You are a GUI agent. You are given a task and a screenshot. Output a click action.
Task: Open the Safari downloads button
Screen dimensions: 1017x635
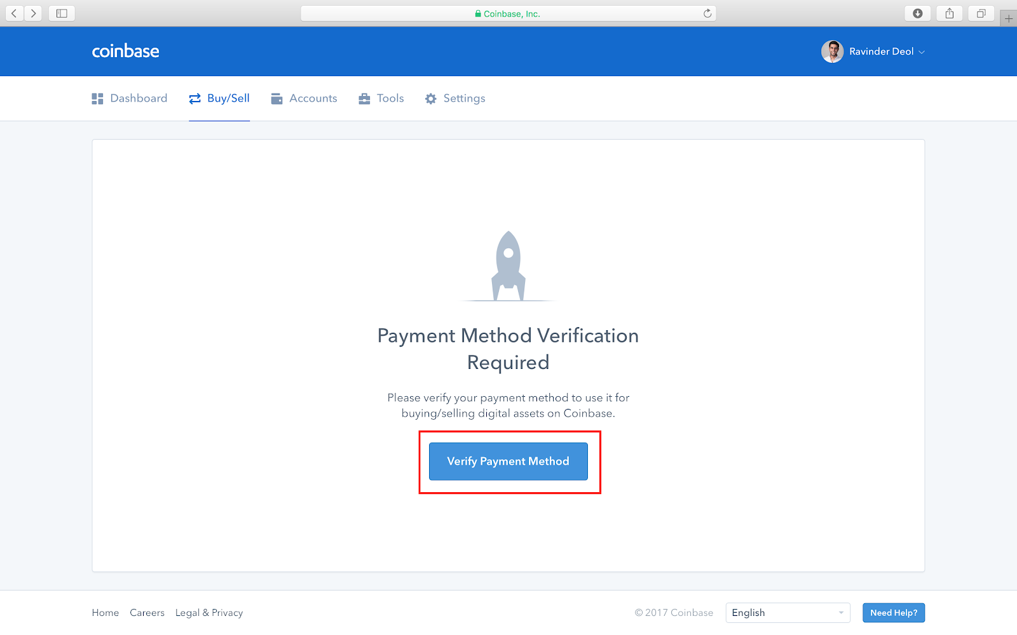(x=918, y=13)
